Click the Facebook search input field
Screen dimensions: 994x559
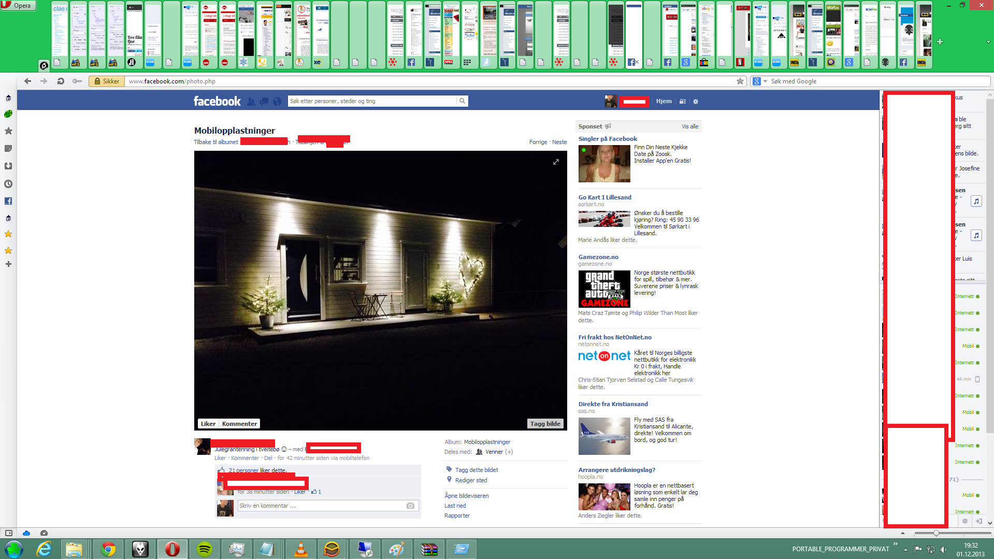(372, 101)
